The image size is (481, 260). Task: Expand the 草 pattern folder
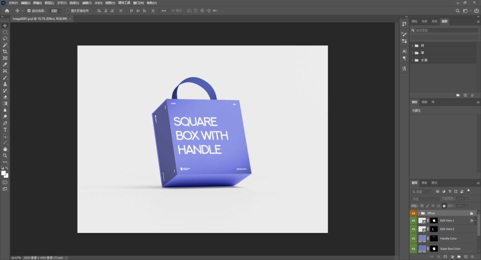[412, 53]
